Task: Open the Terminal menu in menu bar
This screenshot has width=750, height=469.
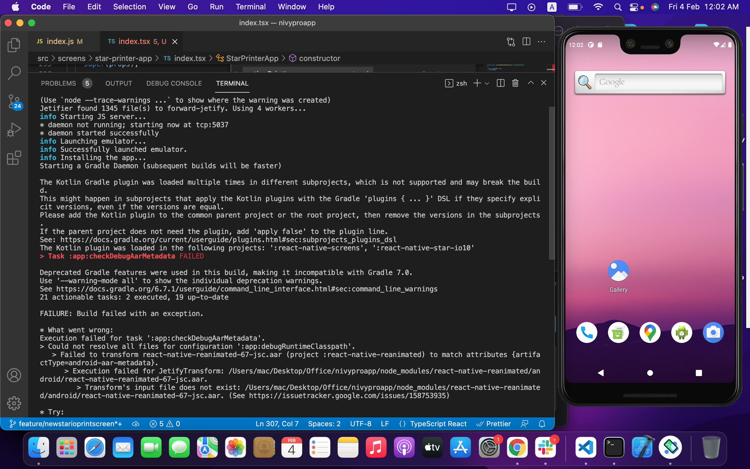Action: pos(250,7)
